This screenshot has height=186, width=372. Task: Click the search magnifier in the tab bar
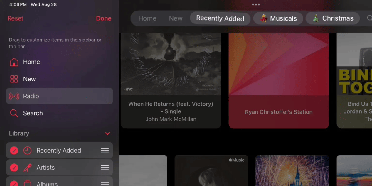[x=369, y=18]
